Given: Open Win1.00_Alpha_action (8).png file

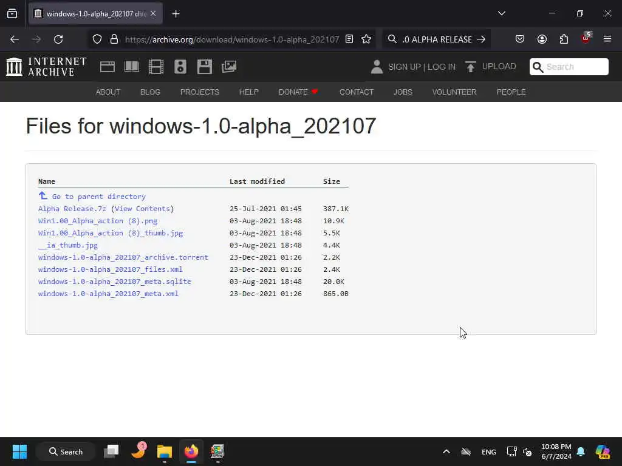Looking at the screenshot, I should [98, 221].
